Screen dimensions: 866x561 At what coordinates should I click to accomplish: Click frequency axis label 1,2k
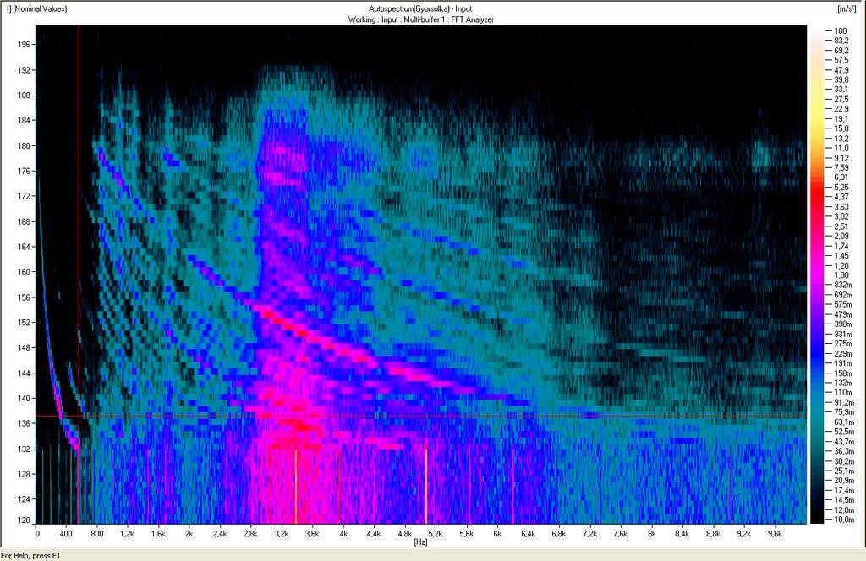pos(127,534)
